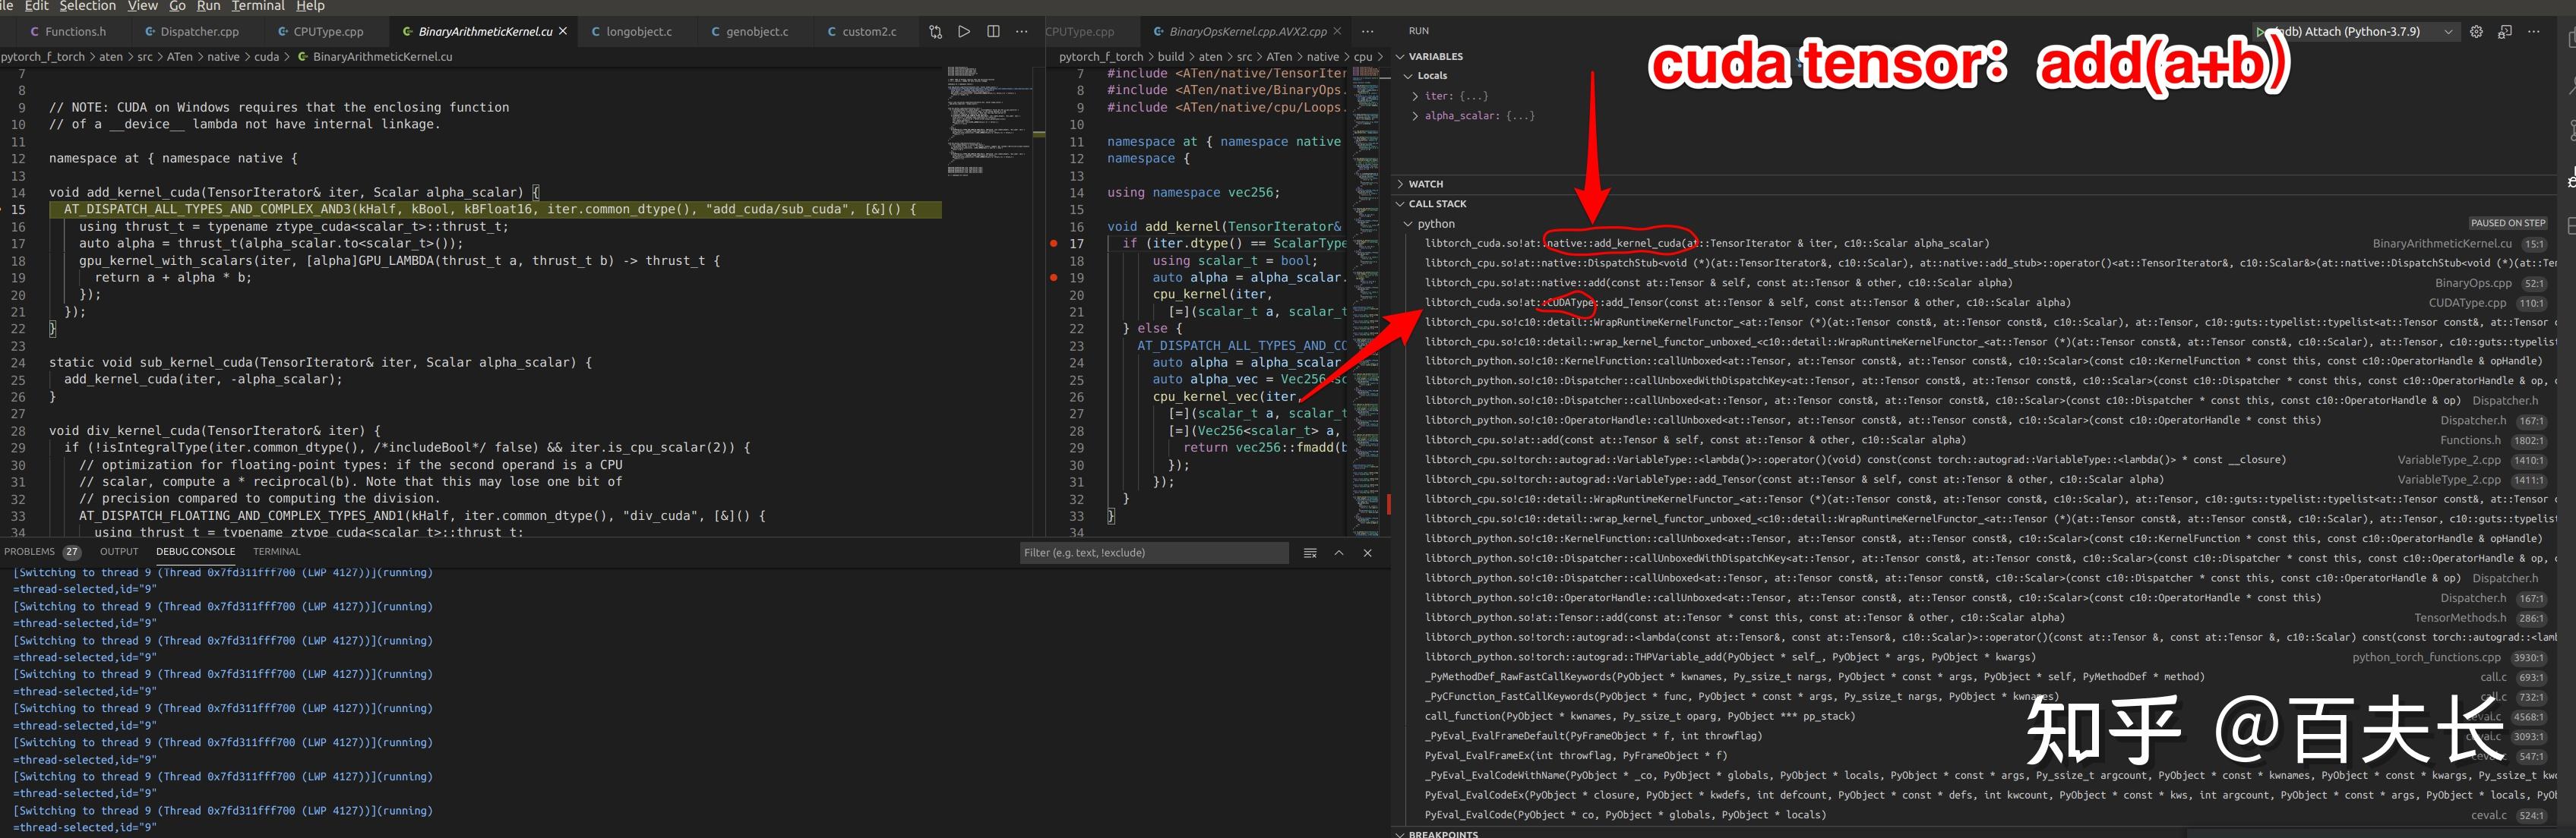Screen dimensions: 2576x838
Task: Switch to the Dispatcher.cpp tab
Action: coord(199,32)
